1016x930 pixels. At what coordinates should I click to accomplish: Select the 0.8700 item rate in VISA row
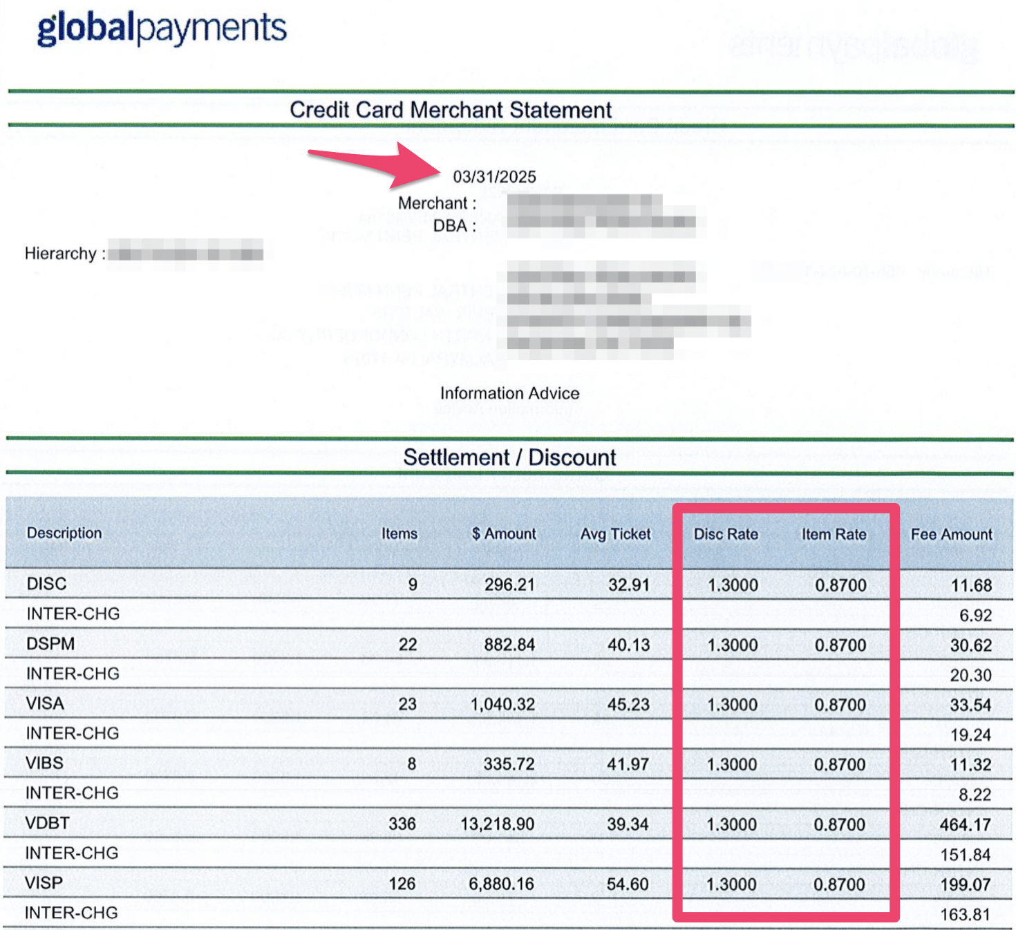840,705
